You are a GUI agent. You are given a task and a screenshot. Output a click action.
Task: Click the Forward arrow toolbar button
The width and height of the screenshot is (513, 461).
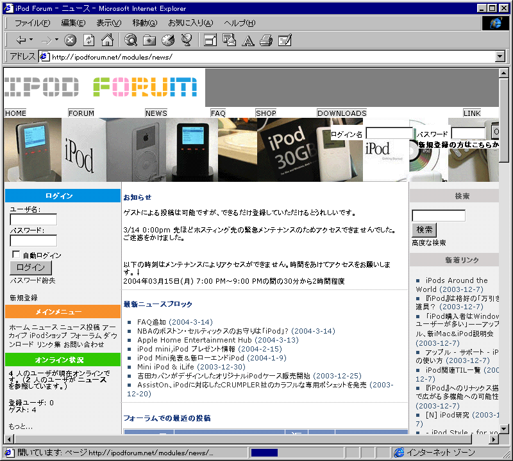[46, 40]
